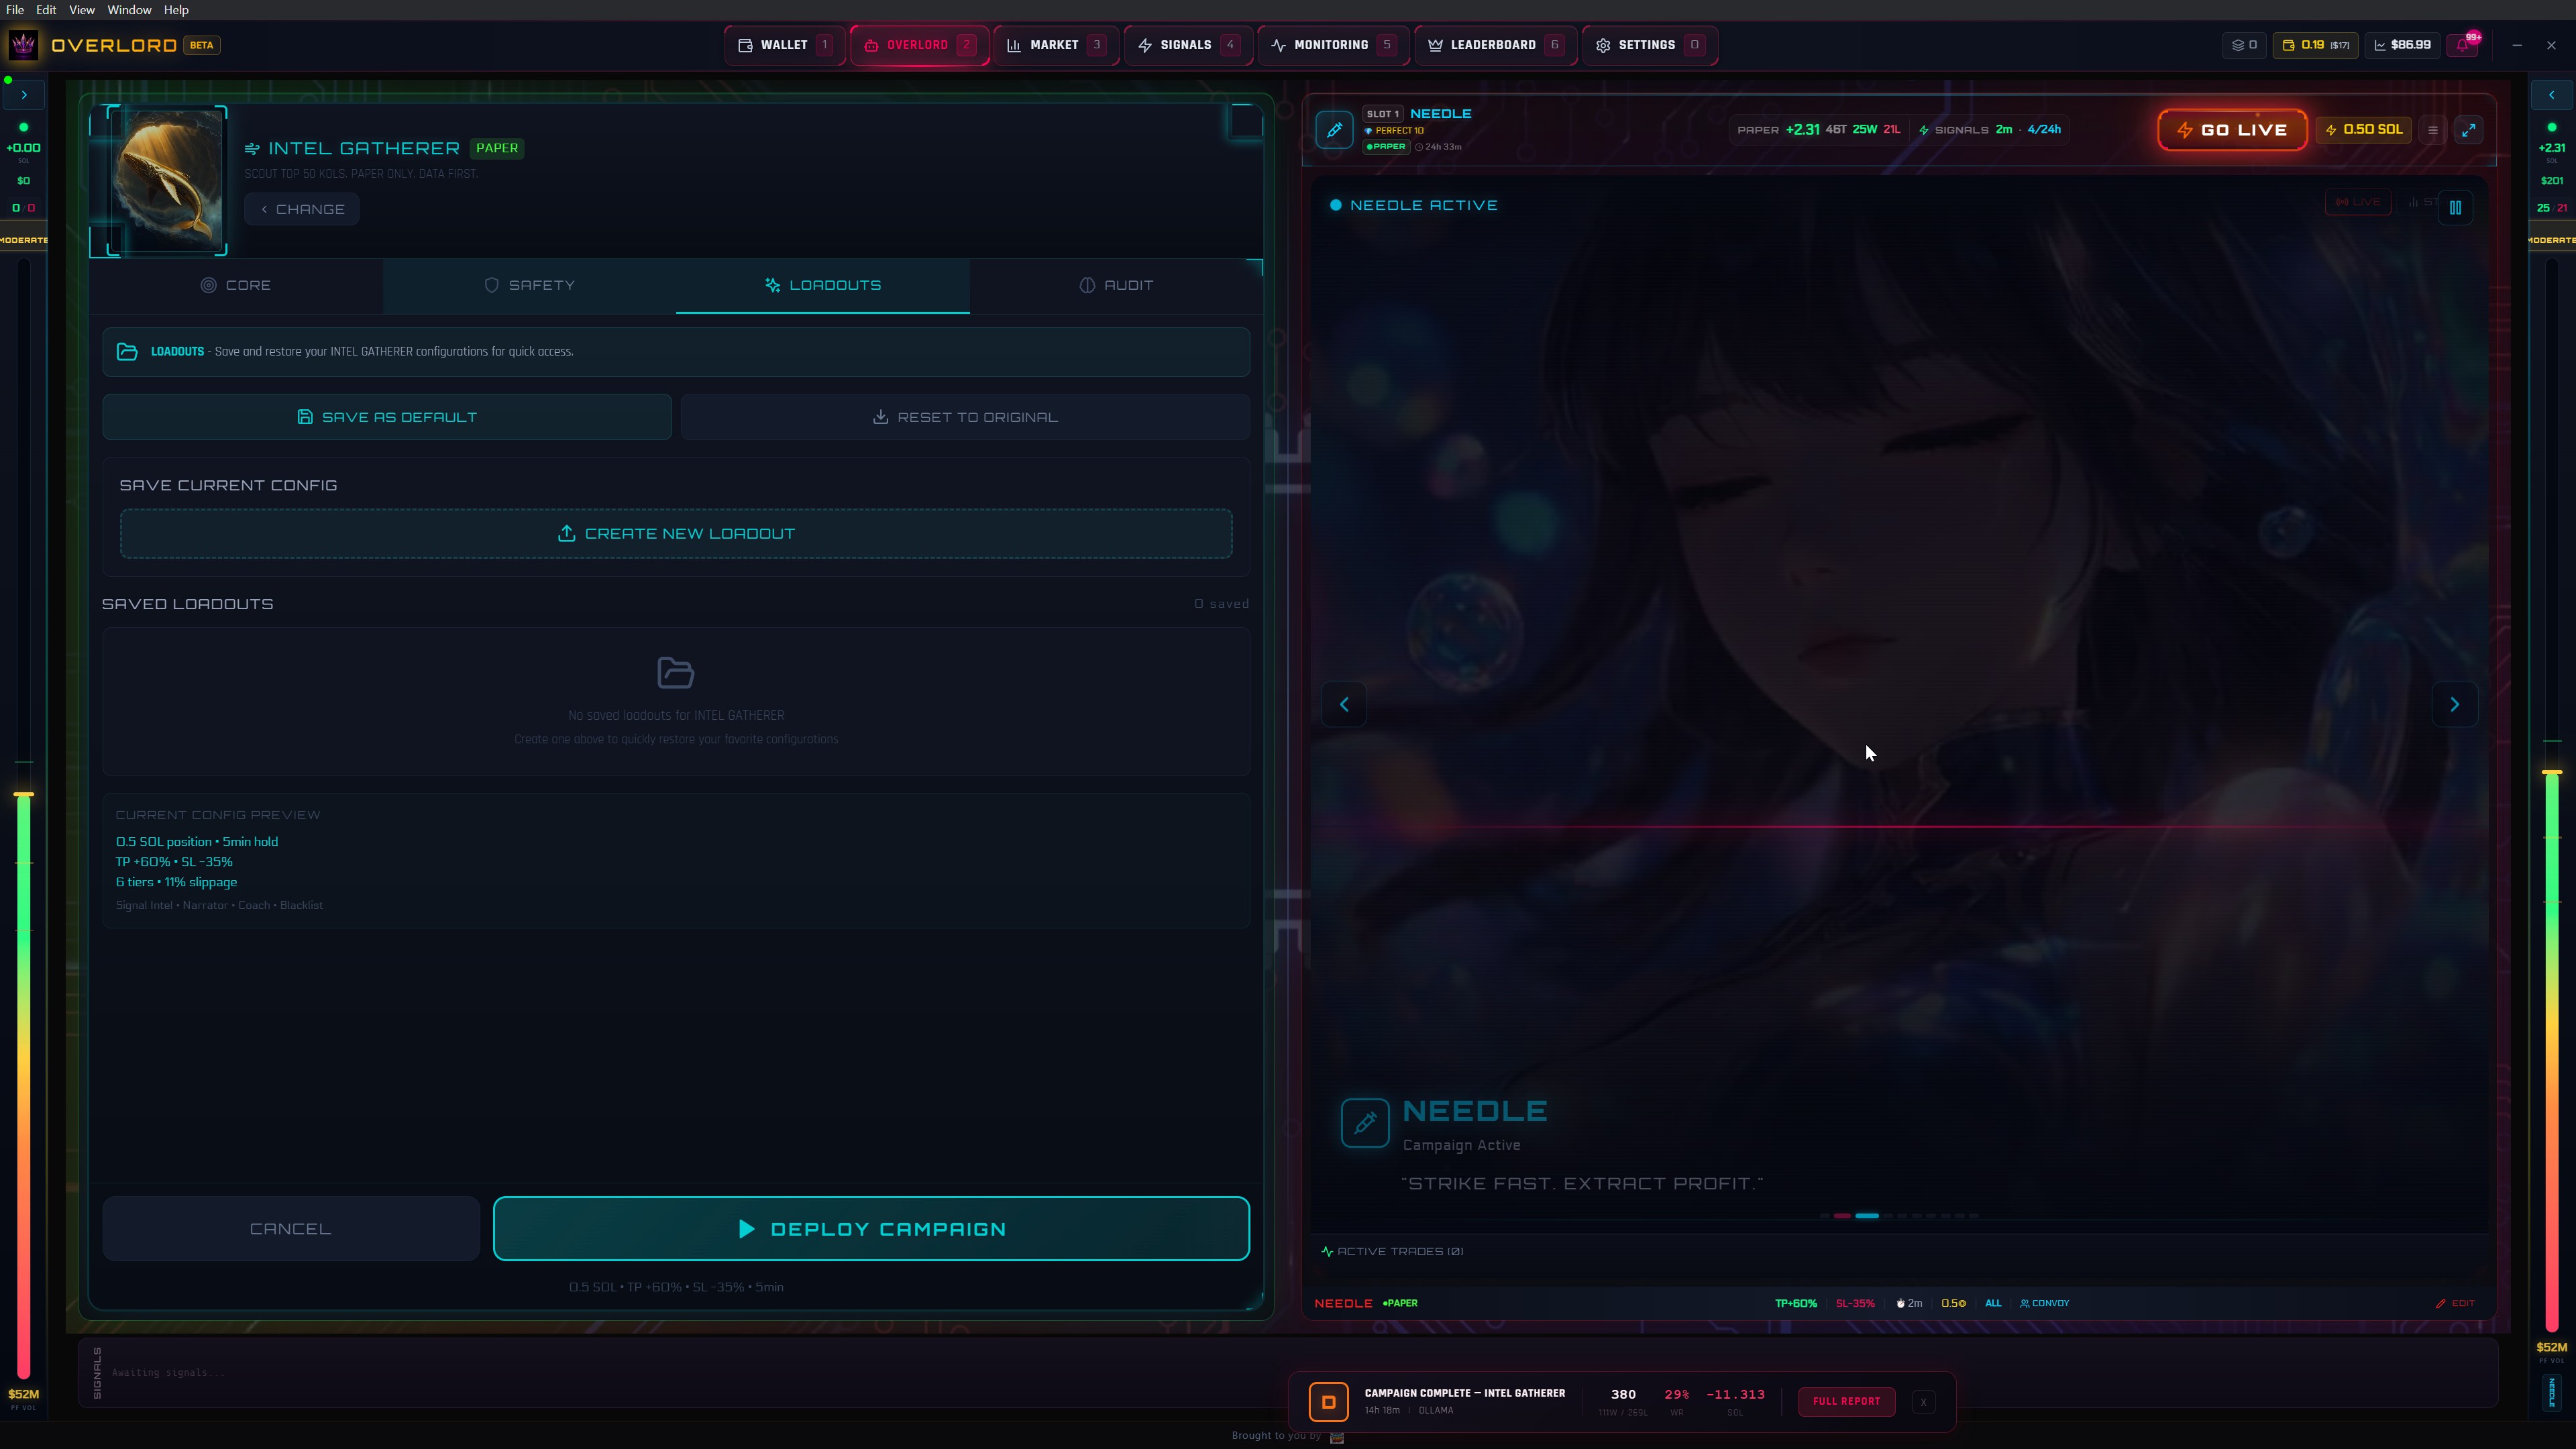The height and width of the screenshot is (1449, 2576).
Task: Select the LOADOUTS tab
Action: 822,286
